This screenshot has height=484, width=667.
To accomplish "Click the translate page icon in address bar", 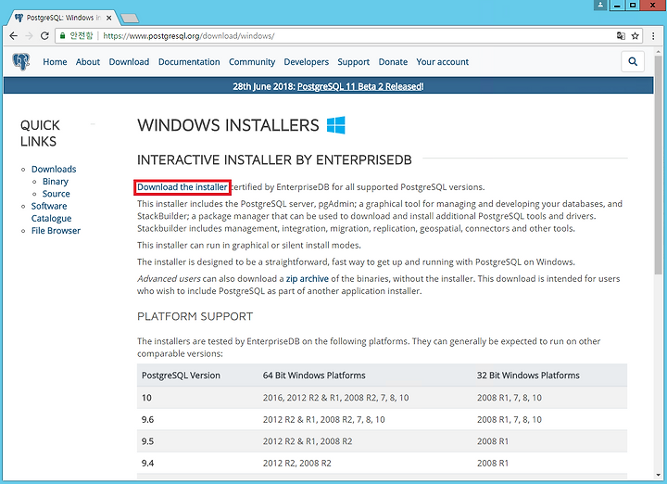I will 621,36.
